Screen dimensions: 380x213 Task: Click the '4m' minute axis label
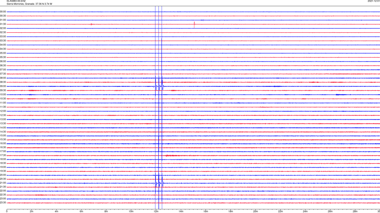point(57,211)
